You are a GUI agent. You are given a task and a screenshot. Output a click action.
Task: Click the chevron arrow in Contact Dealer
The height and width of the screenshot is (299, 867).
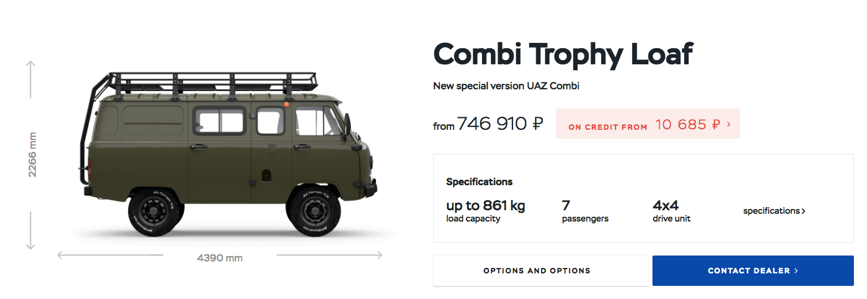coord(796,271)
